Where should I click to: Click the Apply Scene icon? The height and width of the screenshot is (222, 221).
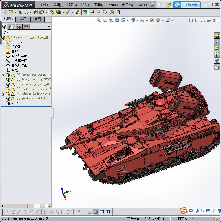click(158, 21)
